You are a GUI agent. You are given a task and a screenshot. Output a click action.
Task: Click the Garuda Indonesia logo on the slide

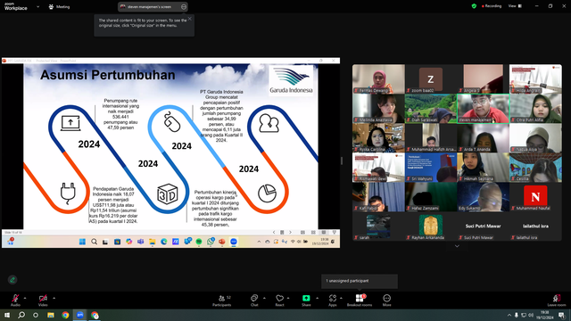(291, 80)
